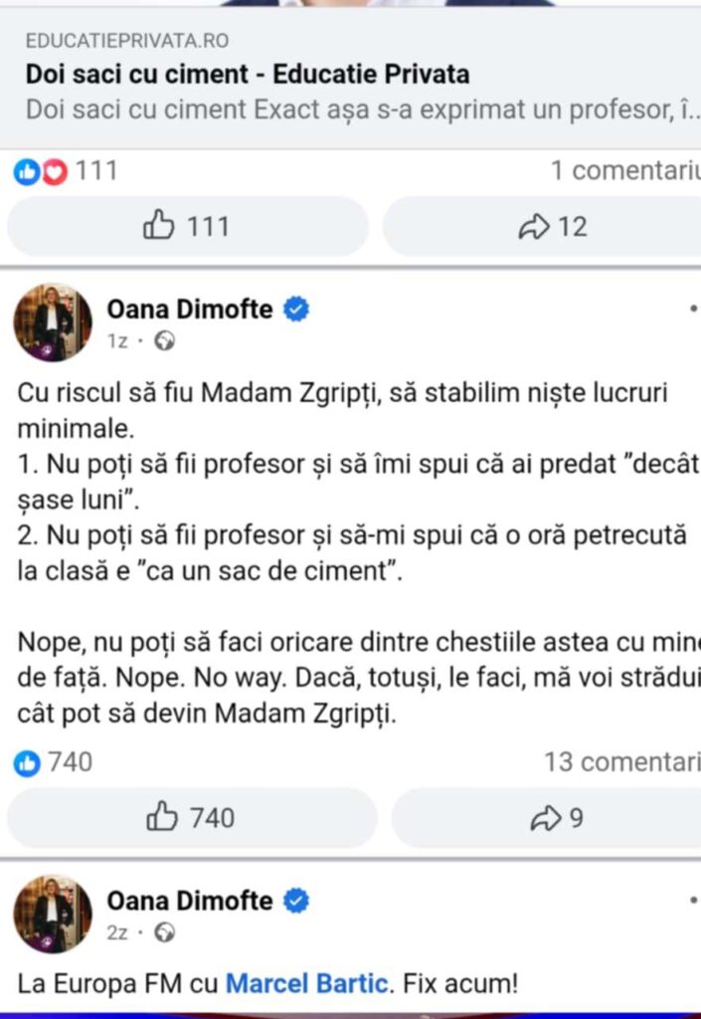Like the post with 740 reactions

pos(191,818)
